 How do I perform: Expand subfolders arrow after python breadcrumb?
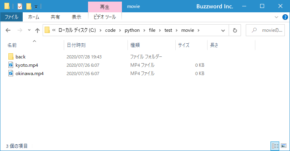pos(144,30)
